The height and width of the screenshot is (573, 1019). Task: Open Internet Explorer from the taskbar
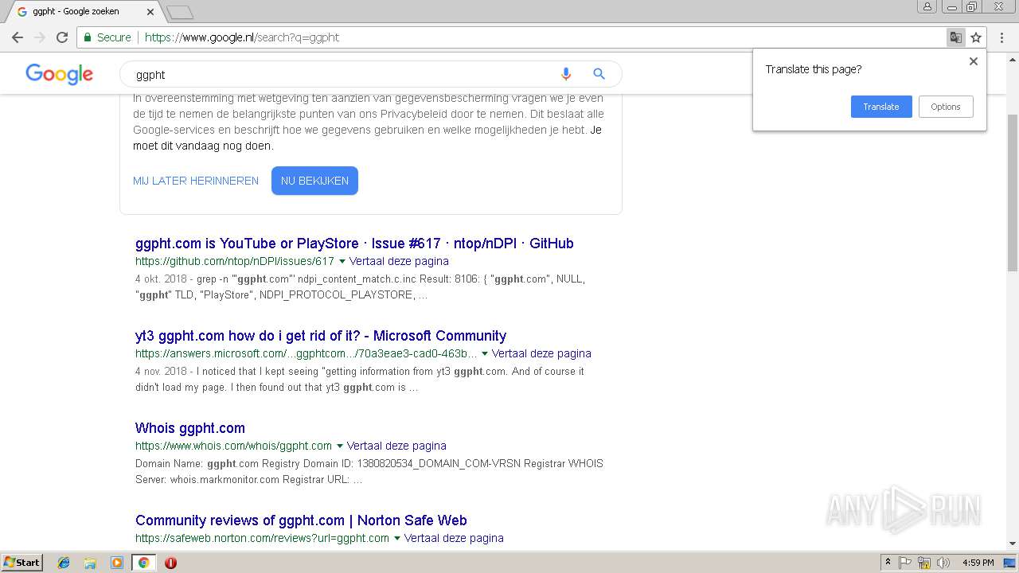pyautogui.click(x=64, y=563)
